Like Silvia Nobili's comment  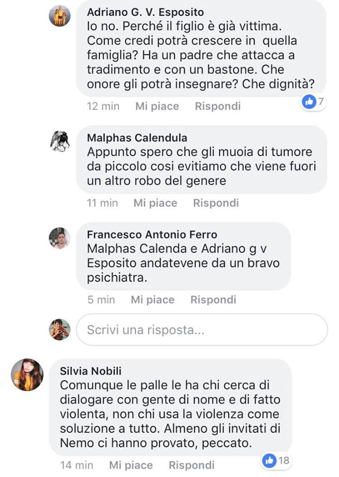tap(131, 465)
